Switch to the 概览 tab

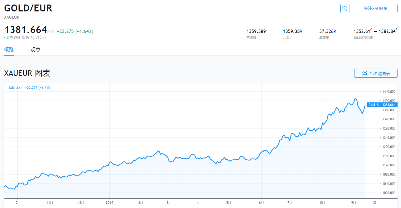[9, 49]
